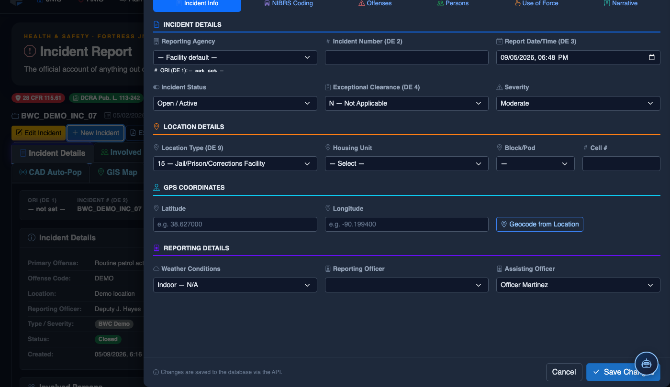Click the Incident Number field

(x=407, y=58)
